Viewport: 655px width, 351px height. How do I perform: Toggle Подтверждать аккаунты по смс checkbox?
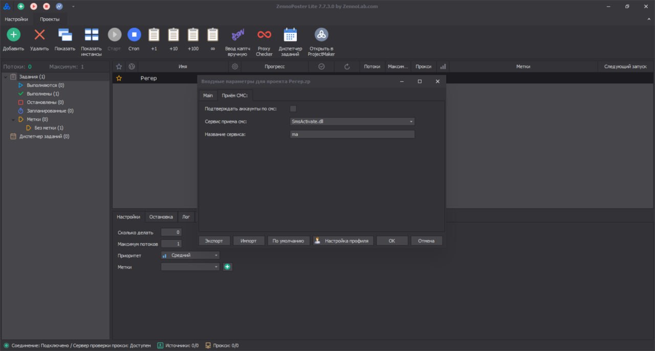[x=293, y=108]
